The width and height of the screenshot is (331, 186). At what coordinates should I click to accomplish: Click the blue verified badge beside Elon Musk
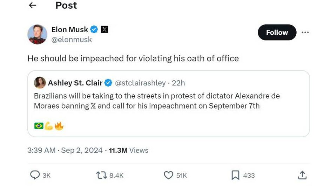(94, 29)
